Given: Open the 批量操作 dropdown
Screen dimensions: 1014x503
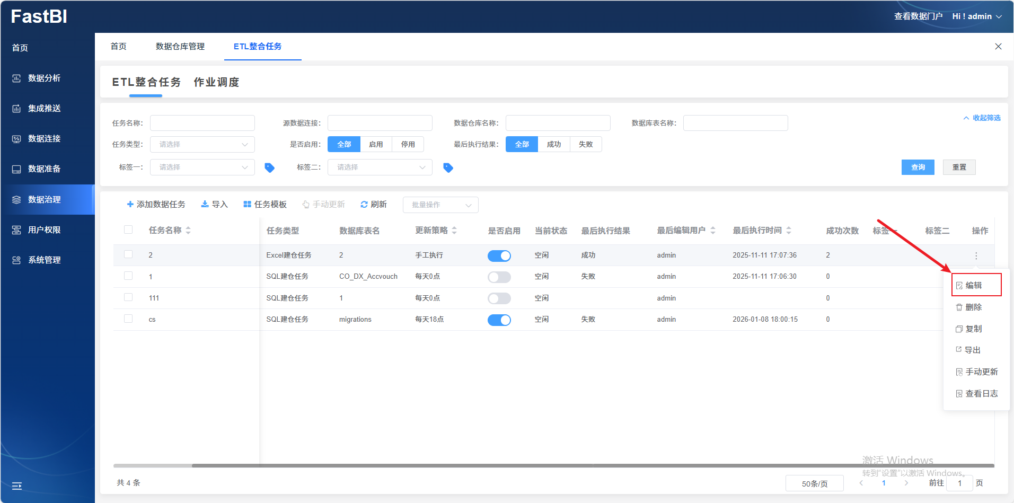Looking at the screenshot, I should tap(440, 205).
